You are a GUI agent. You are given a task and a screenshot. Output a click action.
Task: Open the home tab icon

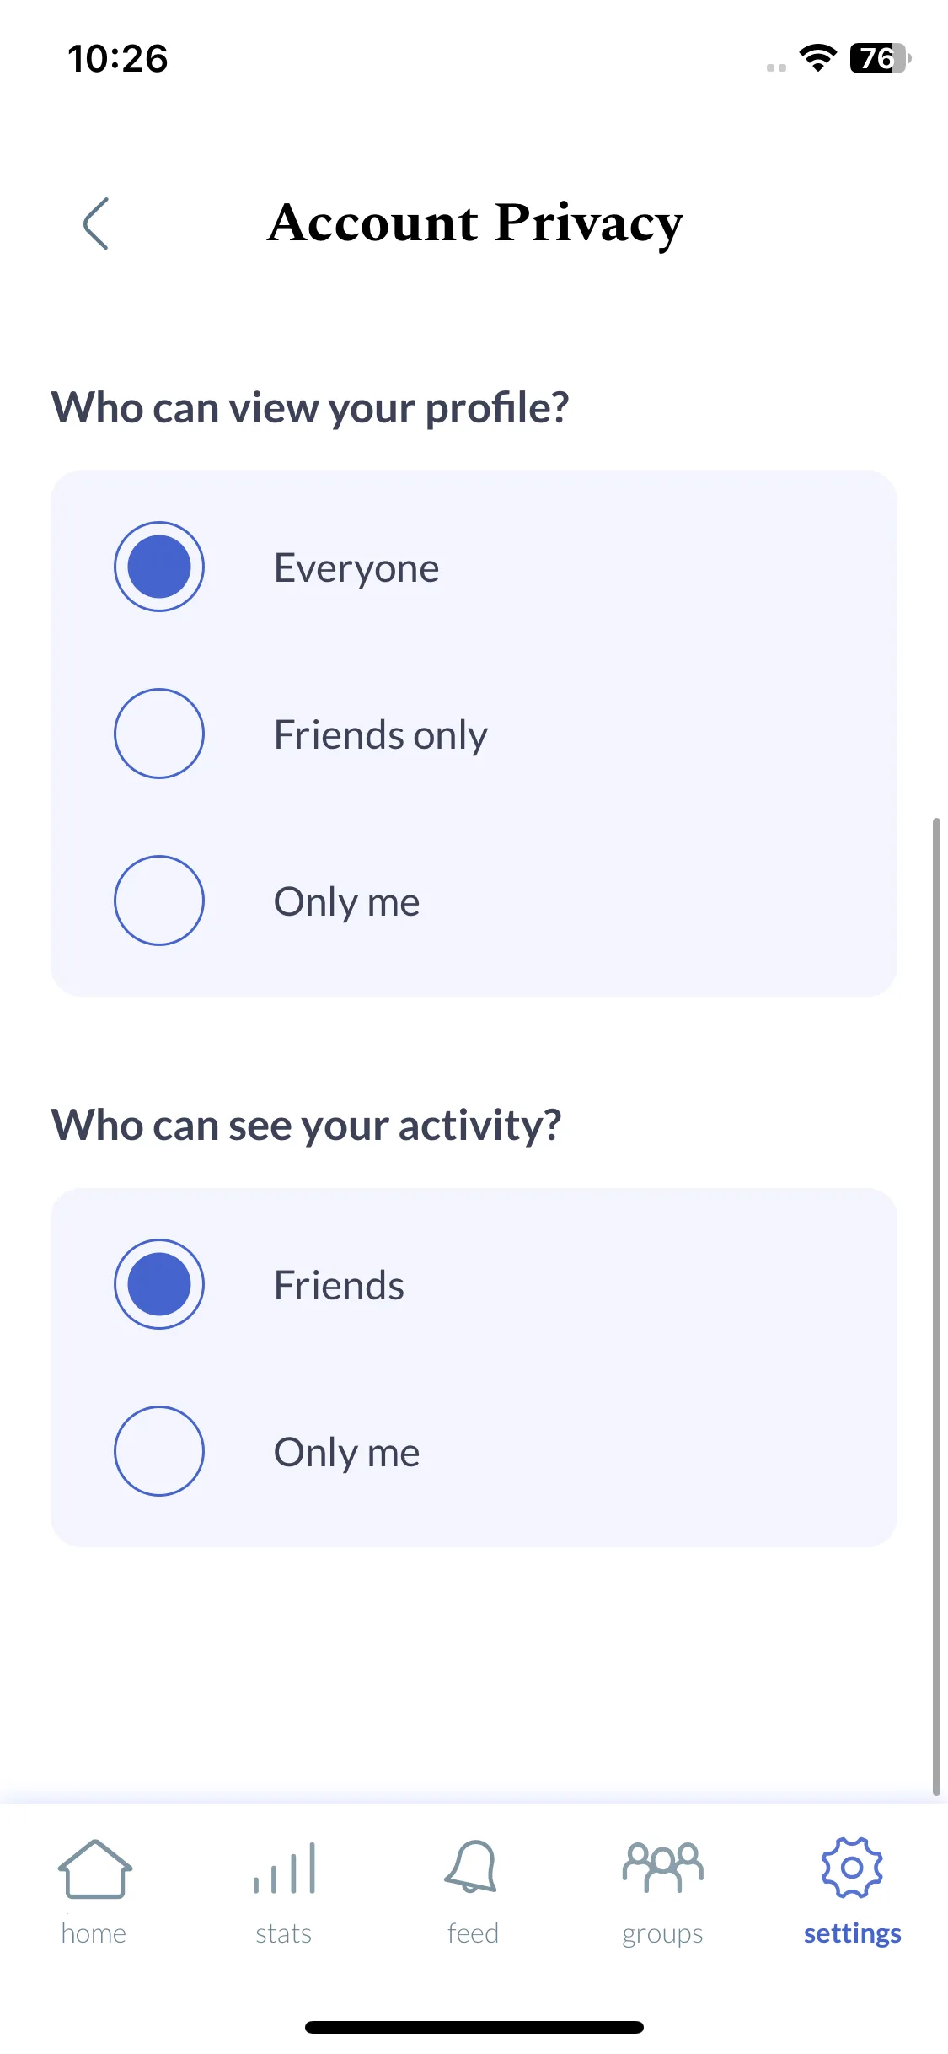[94, 1868]
